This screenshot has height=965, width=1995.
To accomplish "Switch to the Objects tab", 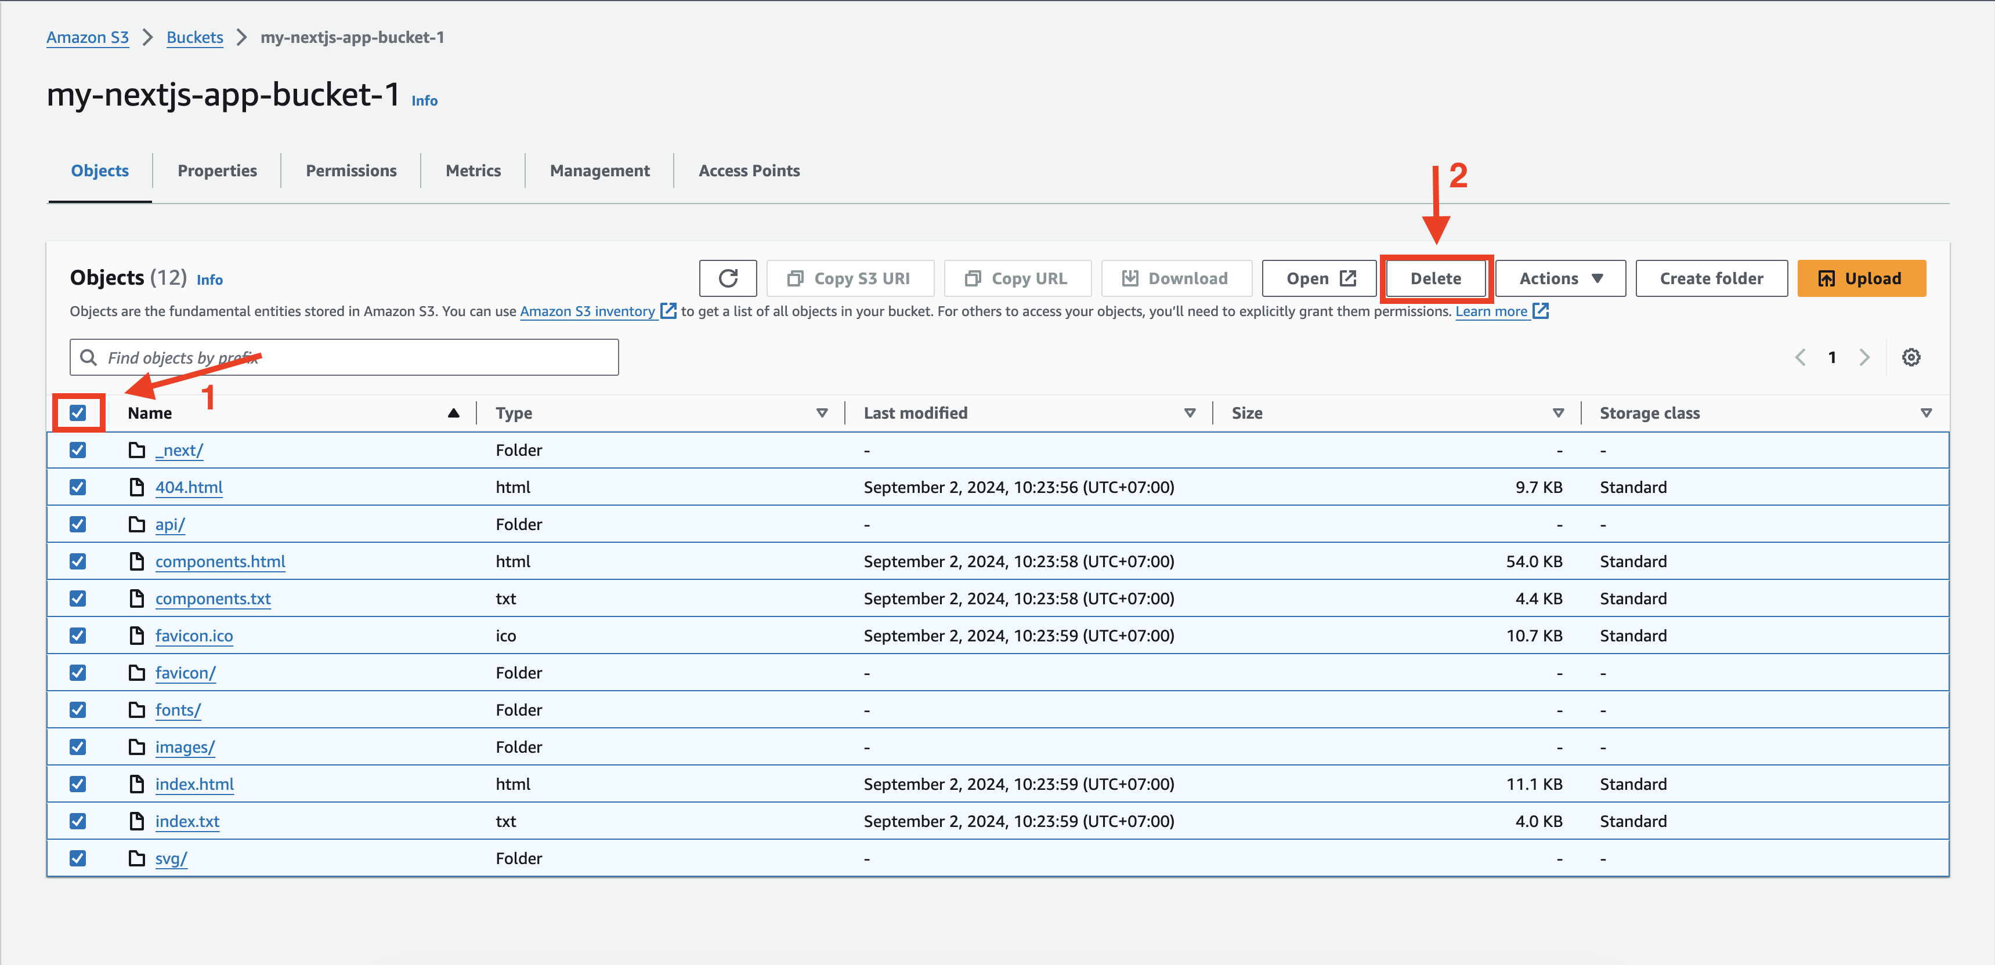I will [x=100, y=171].
